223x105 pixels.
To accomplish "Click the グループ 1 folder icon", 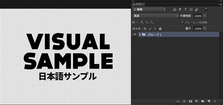I will click(x=144, y=34).
